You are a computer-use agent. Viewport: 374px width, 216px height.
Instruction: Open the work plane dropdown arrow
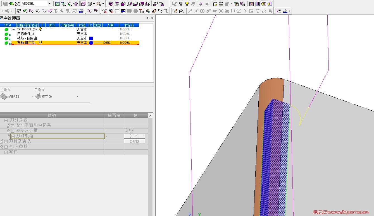[289, 11]
